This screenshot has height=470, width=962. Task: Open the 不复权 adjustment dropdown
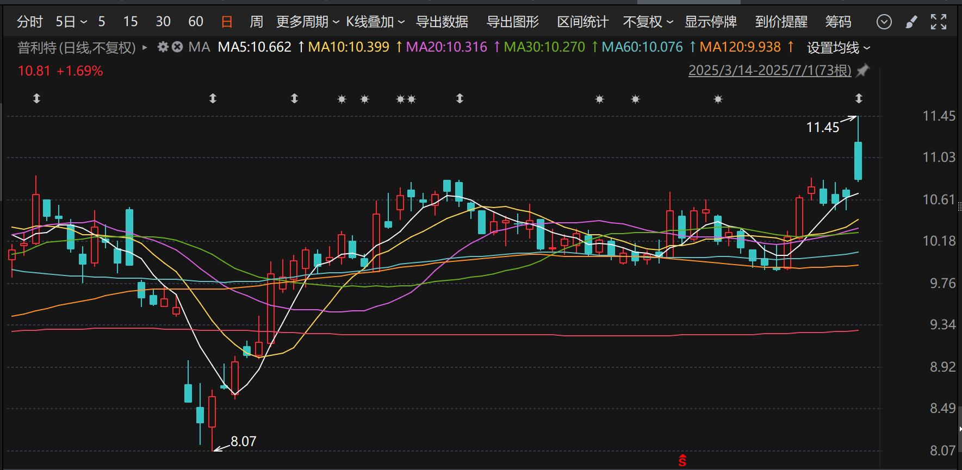tap(648, 22)
